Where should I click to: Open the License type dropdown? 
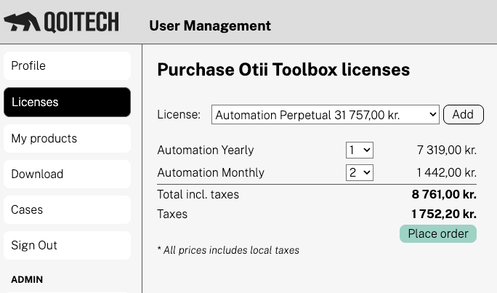click(326, 114)
